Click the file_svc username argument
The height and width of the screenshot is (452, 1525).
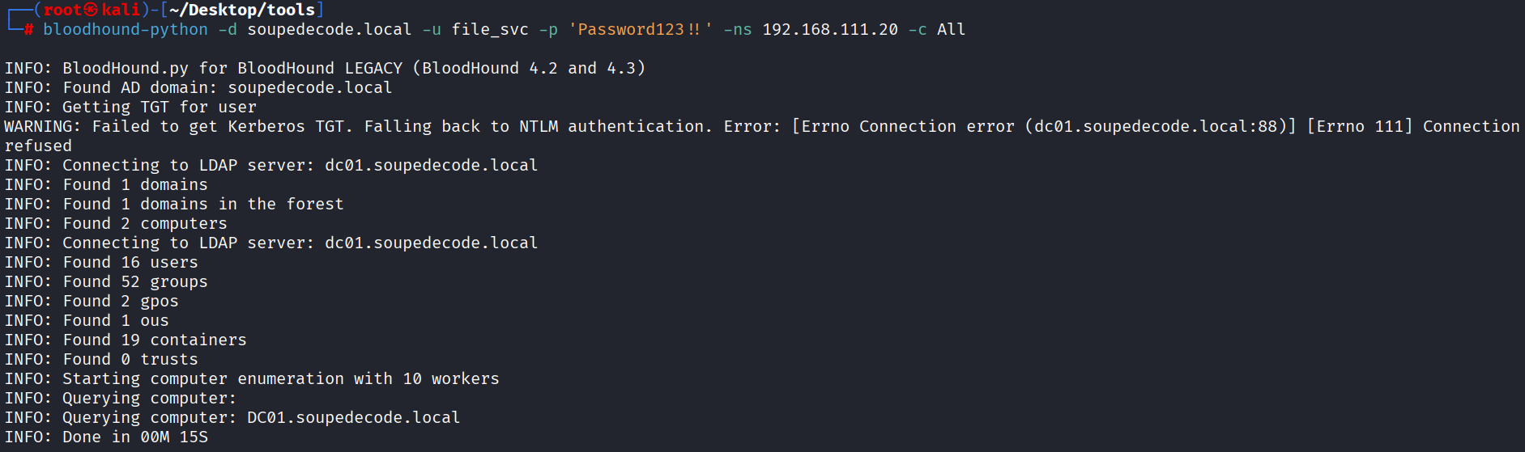point(490,30)
